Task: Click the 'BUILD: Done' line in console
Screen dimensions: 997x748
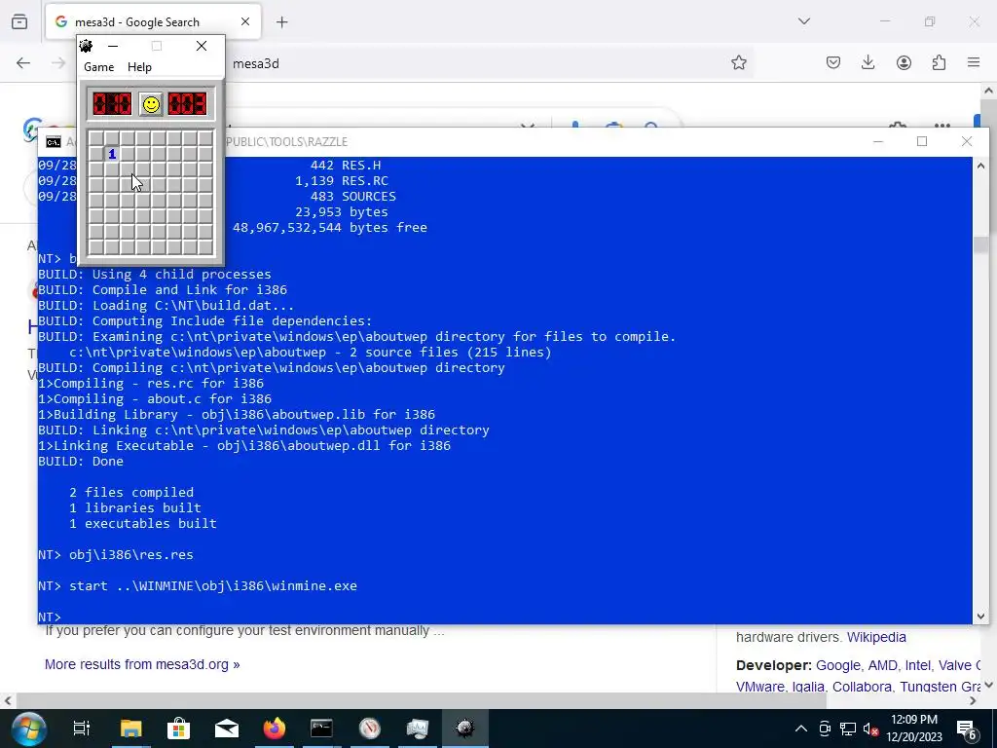Action: 81,461
